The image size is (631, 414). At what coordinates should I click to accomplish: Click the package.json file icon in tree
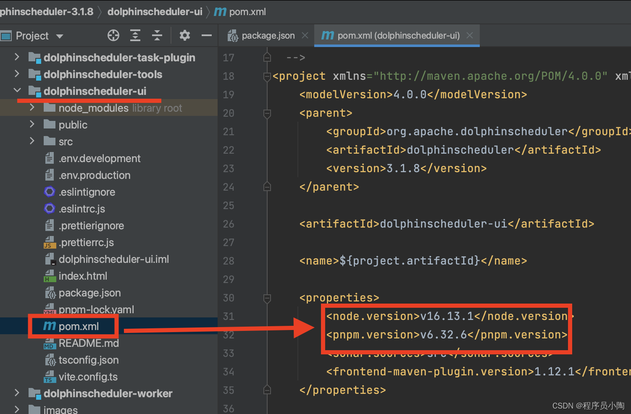click(50, 293)
